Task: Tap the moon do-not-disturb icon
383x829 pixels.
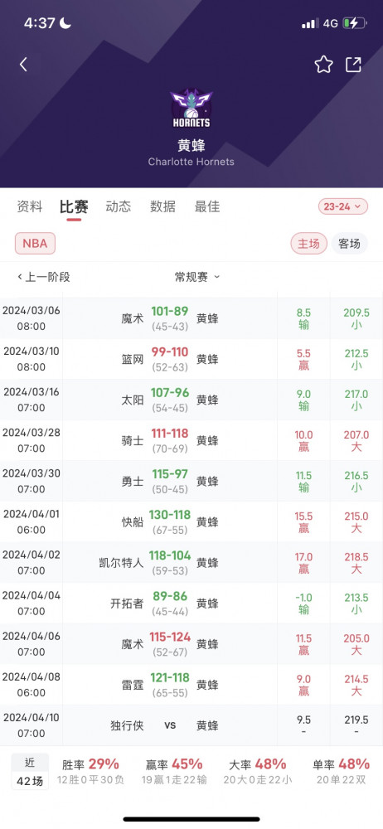Action: (x=65, y=22)
